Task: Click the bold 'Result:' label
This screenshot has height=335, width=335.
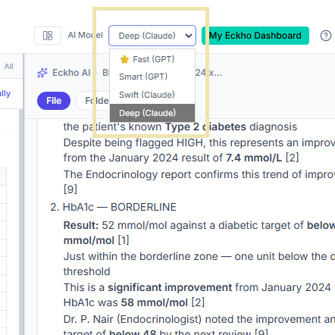Action: tap(81, 225)
